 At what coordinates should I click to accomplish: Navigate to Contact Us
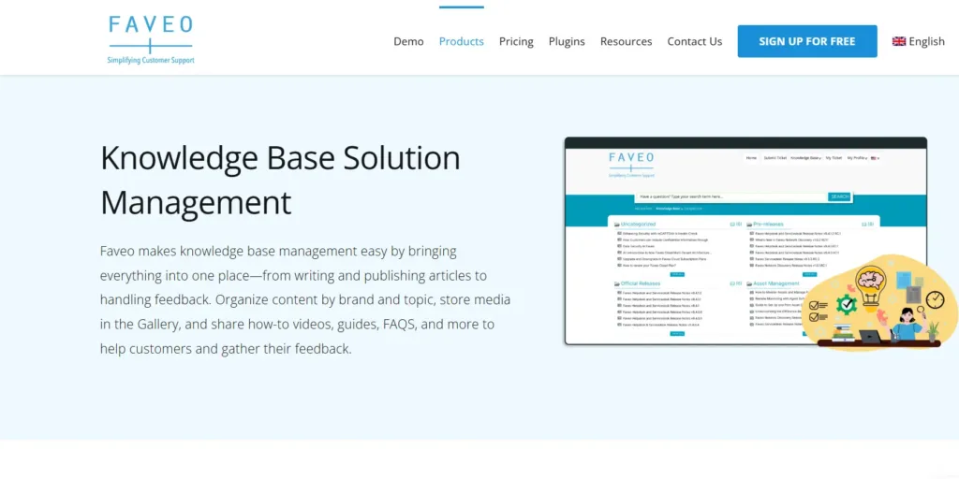694,41
